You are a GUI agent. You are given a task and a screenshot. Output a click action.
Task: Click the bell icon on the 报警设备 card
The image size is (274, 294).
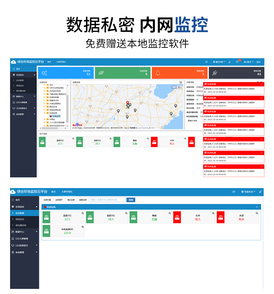pyautogui.click(x=158, y=73)
